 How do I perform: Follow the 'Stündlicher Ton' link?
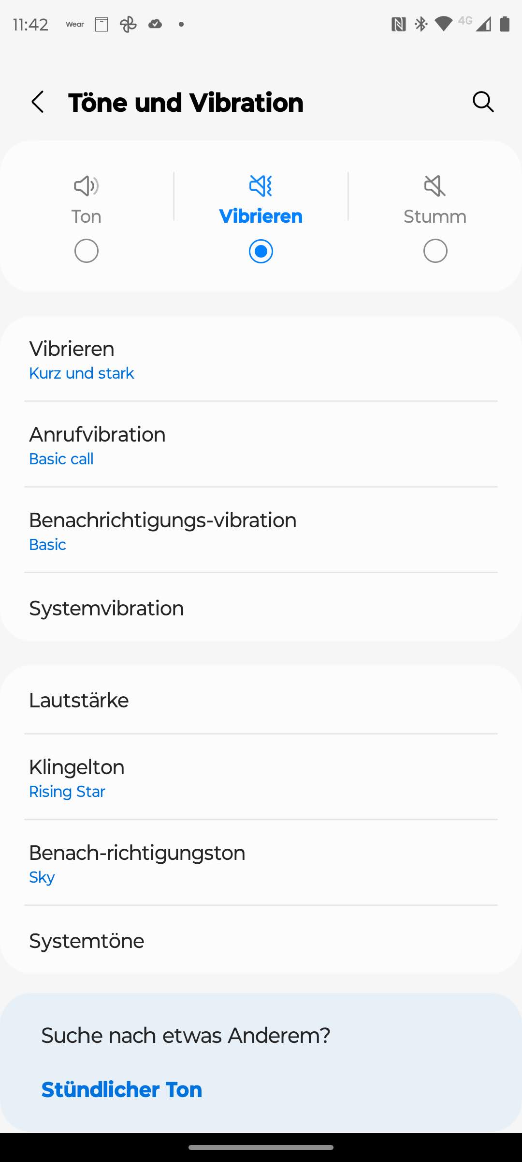point(122,1089)
